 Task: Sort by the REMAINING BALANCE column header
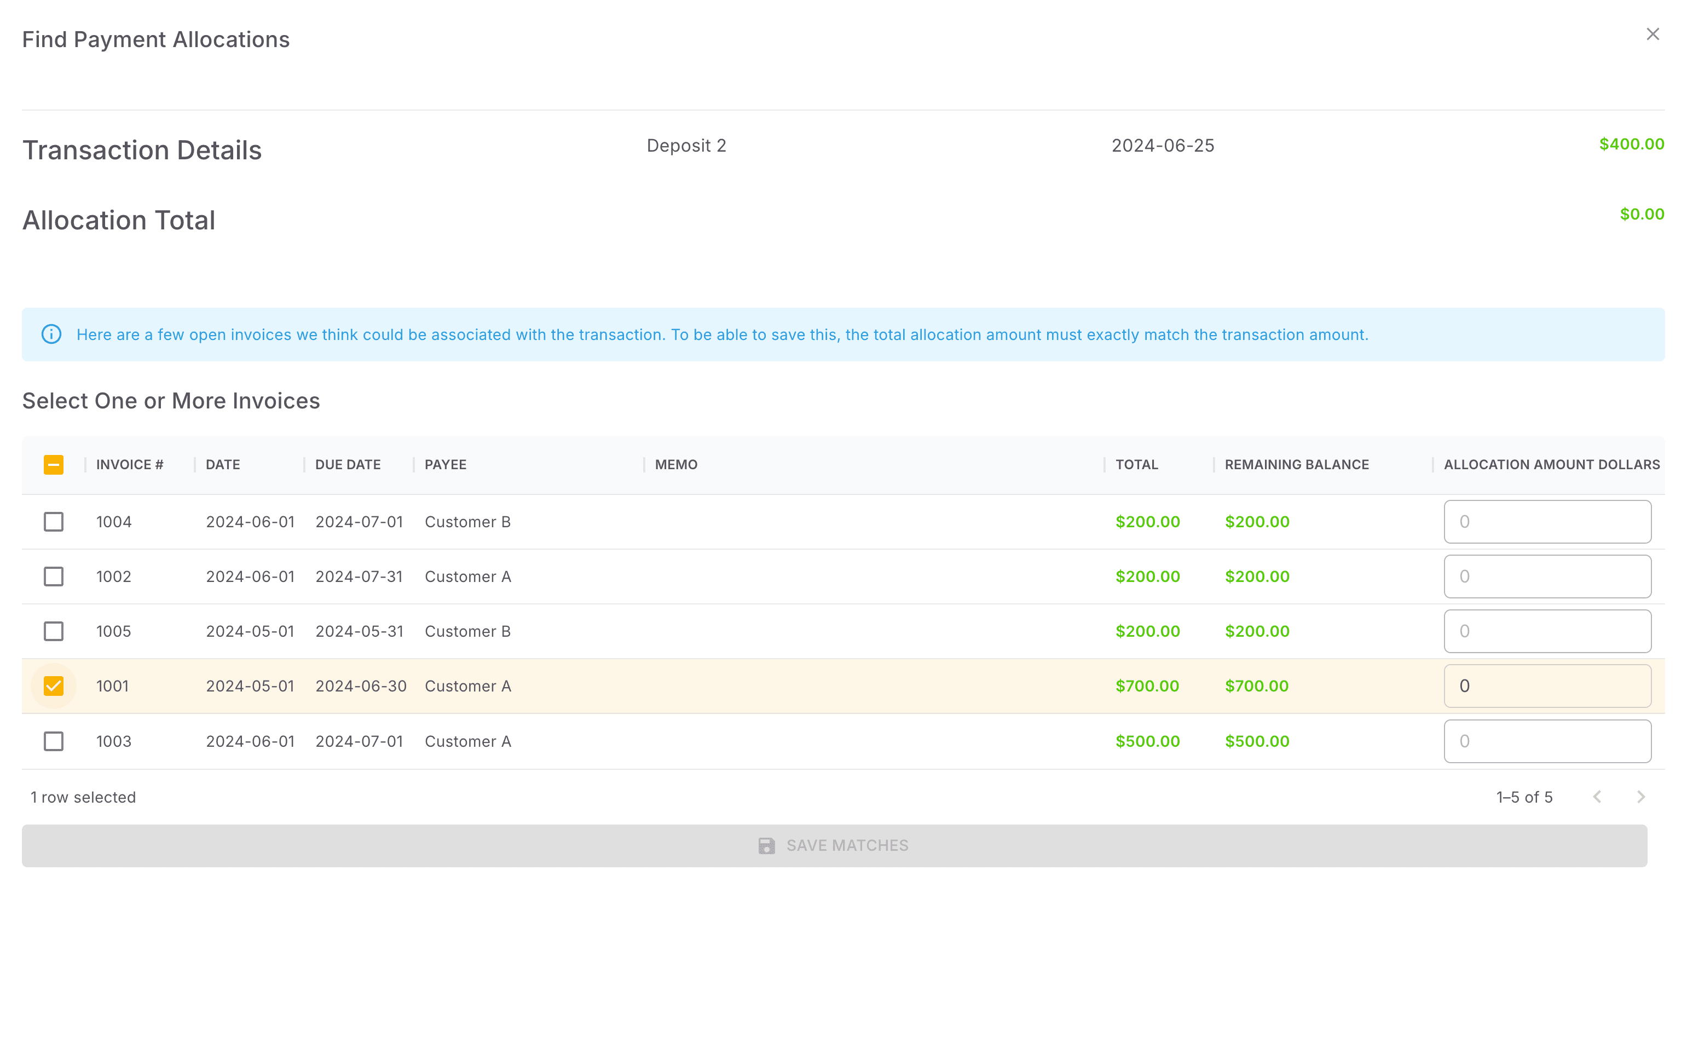[1296, 464]
